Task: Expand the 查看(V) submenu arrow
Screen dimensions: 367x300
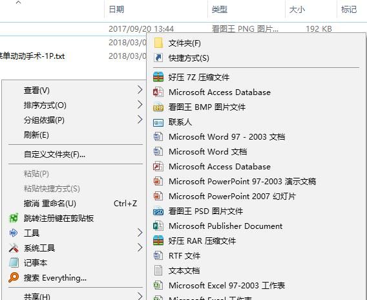Action: (x=140, y=90)
